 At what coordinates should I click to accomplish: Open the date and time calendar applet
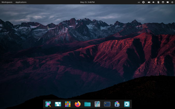tap(87, 2)
